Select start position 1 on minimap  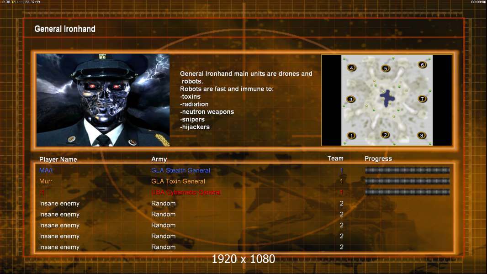(x=351, y=136)
